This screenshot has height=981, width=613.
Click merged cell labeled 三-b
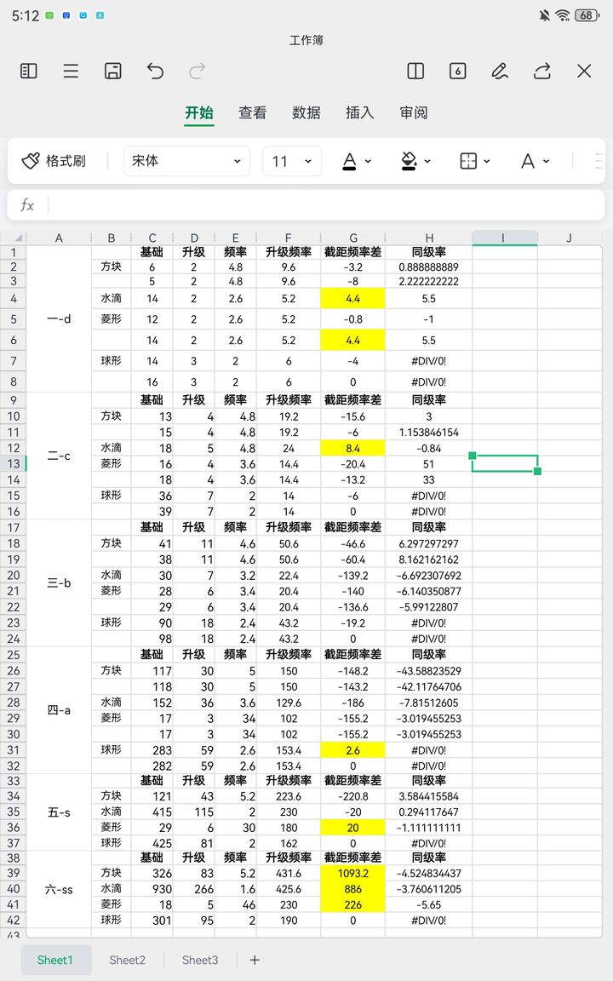[x=59, y=583]
